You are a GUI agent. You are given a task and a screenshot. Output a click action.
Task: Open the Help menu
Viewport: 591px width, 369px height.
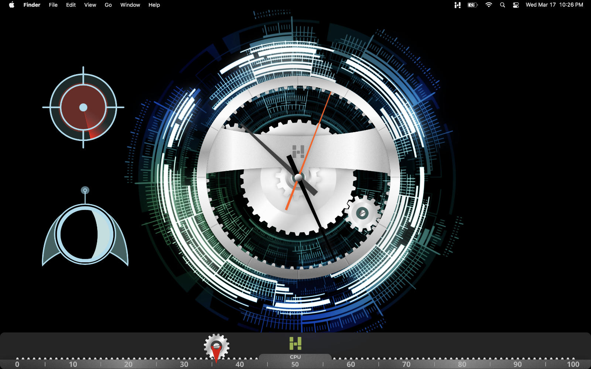click(154, 5)
